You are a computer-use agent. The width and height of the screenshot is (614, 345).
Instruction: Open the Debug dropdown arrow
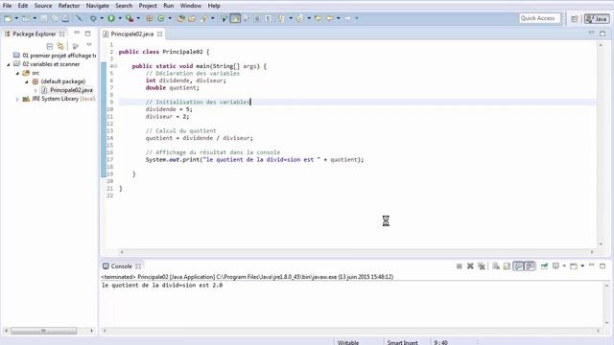pyautogui.click(x=102, y=18)
